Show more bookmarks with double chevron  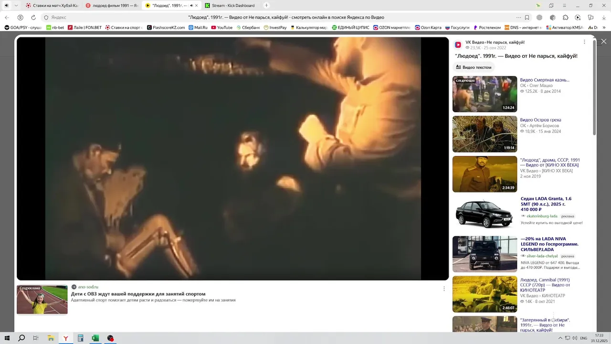[604, 28]
